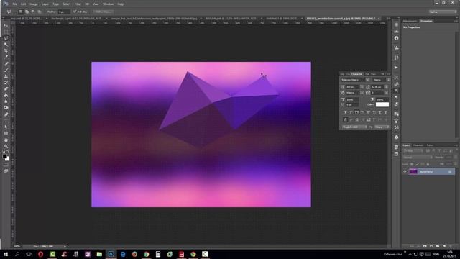The width and height of the screenshot is (460, 259).
Task: Toggle All Caps in Character panel
Action: (x=356, y=112)
